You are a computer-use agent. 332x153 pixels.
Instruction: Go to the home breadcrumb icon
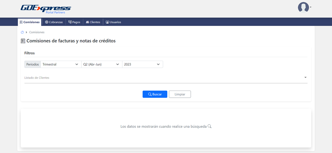coord(22,32)
